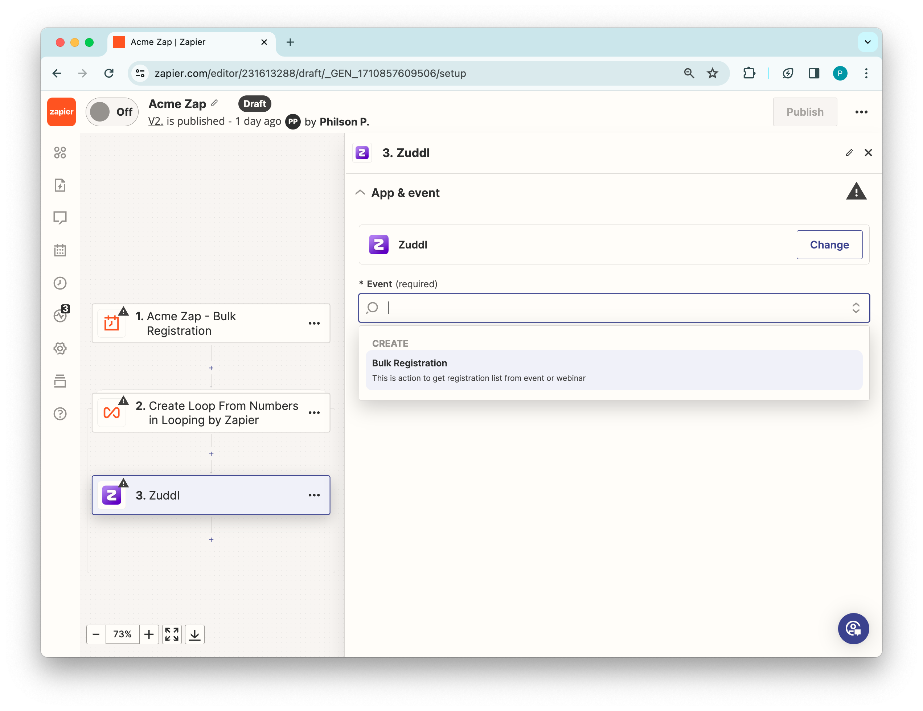Open the chat support bubble icon

click(853, 628)
